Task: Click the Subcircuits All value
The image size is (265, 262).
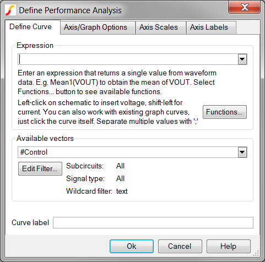Action: [120, 166]
